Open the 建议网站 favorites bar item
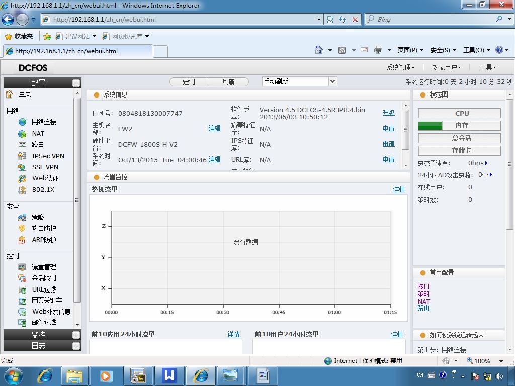Image resolution: width=515 pixels, height=386 pixels. click(76, 36)
